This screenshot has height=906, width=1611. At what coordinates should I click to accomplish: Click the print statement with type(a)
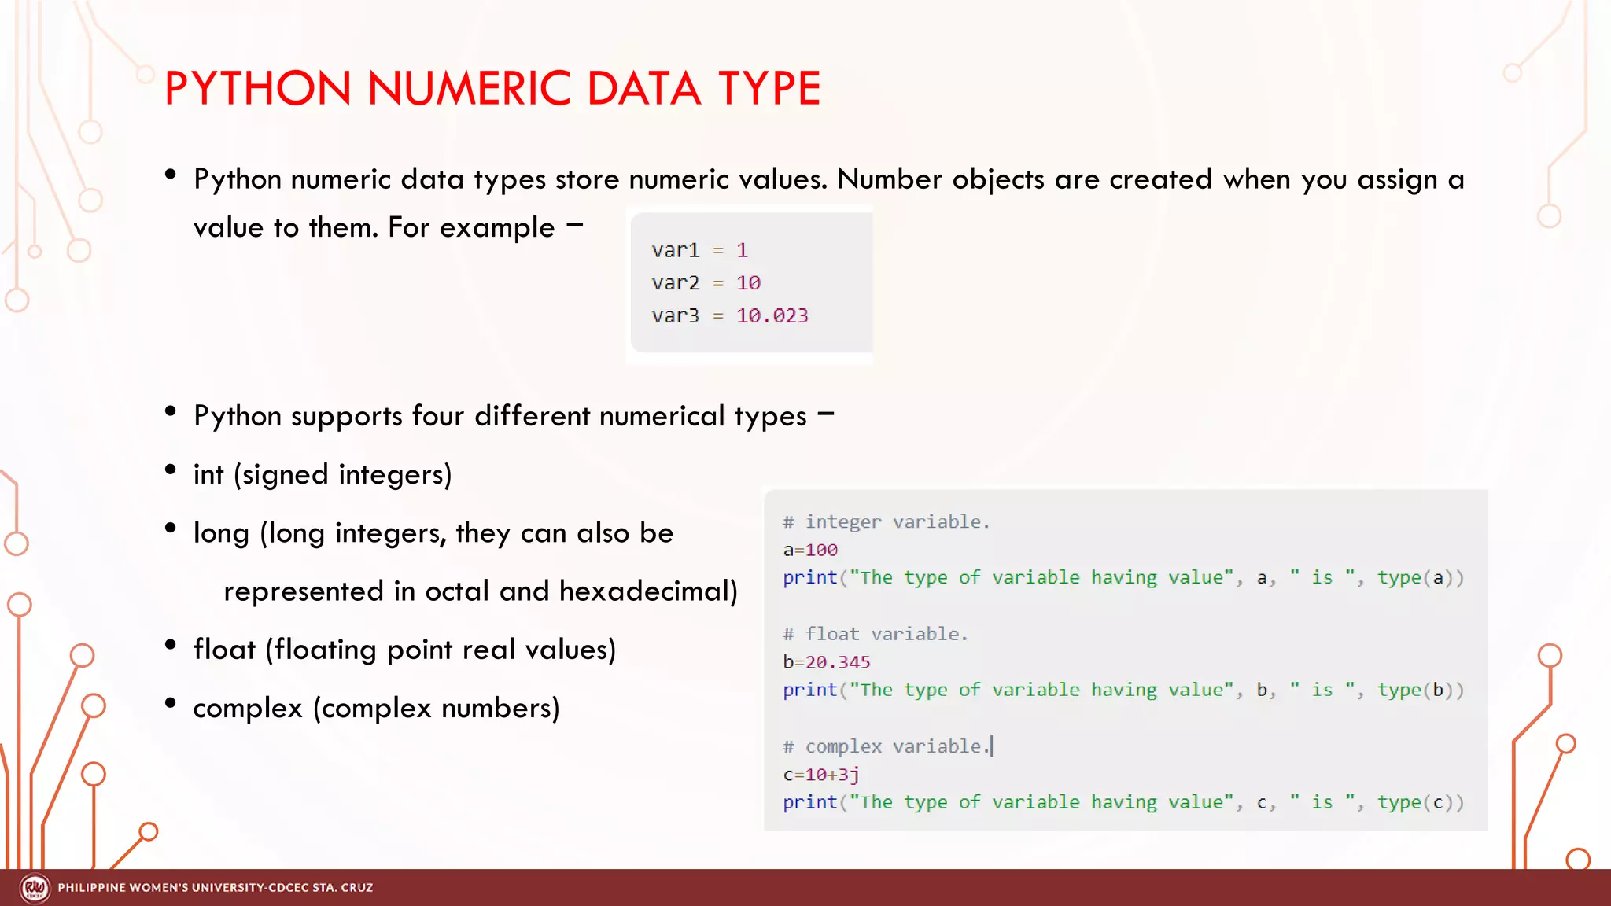point(1123,578)
